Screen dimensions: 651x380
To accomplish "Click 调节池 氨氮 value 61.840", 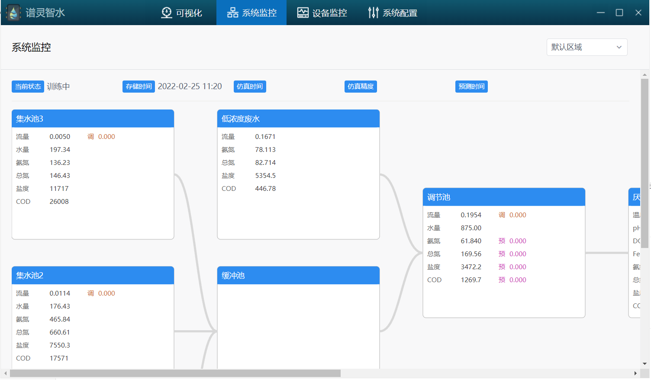I will [471, 241].
